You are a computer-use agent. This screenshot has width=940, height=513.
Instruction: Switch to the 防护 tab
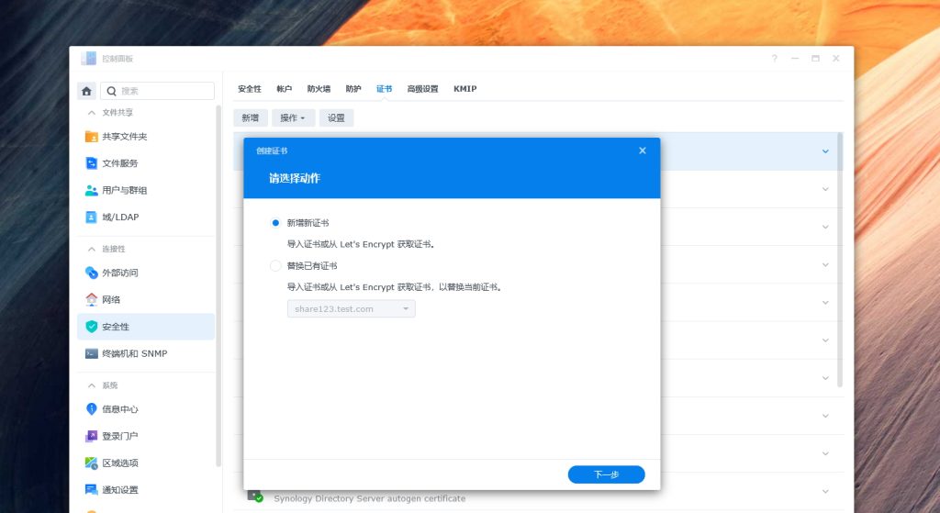click(353, 89)
